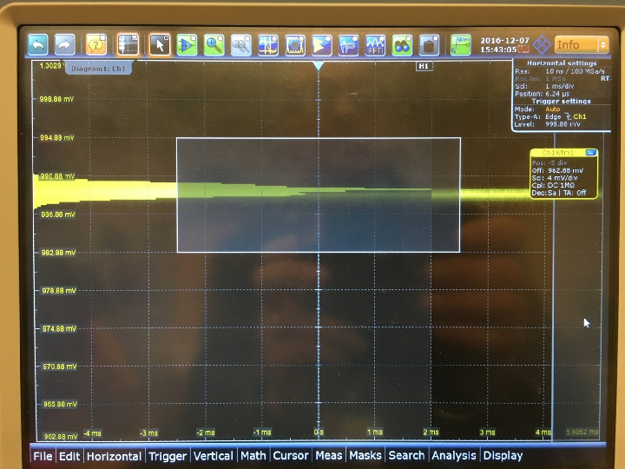Click the Diagram1: Ch1 tab label

(x=98, y=69)
